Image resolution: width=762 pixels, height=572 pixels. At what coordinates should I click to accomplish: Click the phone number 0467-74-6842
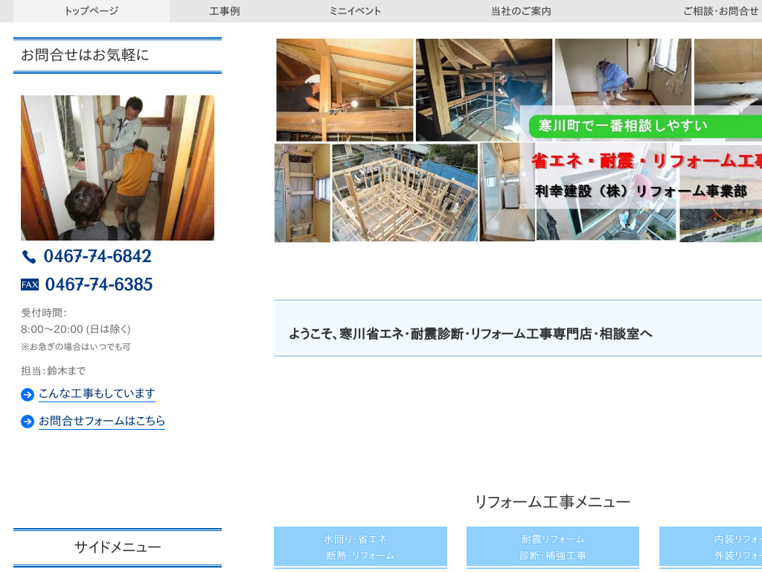click(97, 256)
